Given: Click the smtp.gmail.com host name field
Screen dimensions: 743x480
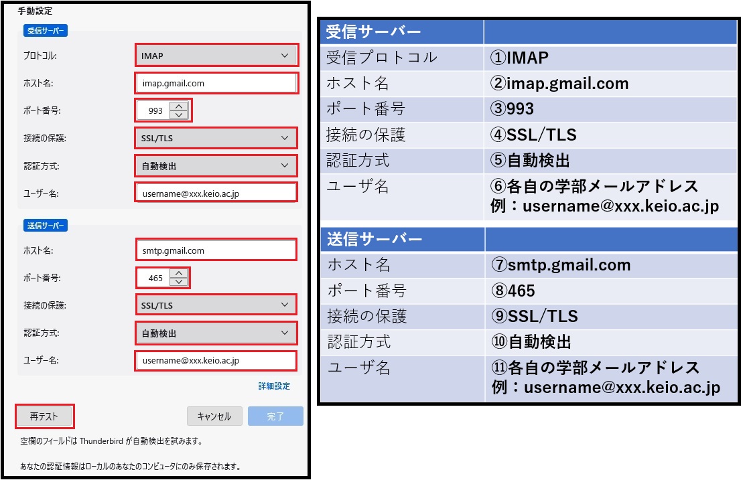Looking at the screenshot, I should [x=216, y=250].
